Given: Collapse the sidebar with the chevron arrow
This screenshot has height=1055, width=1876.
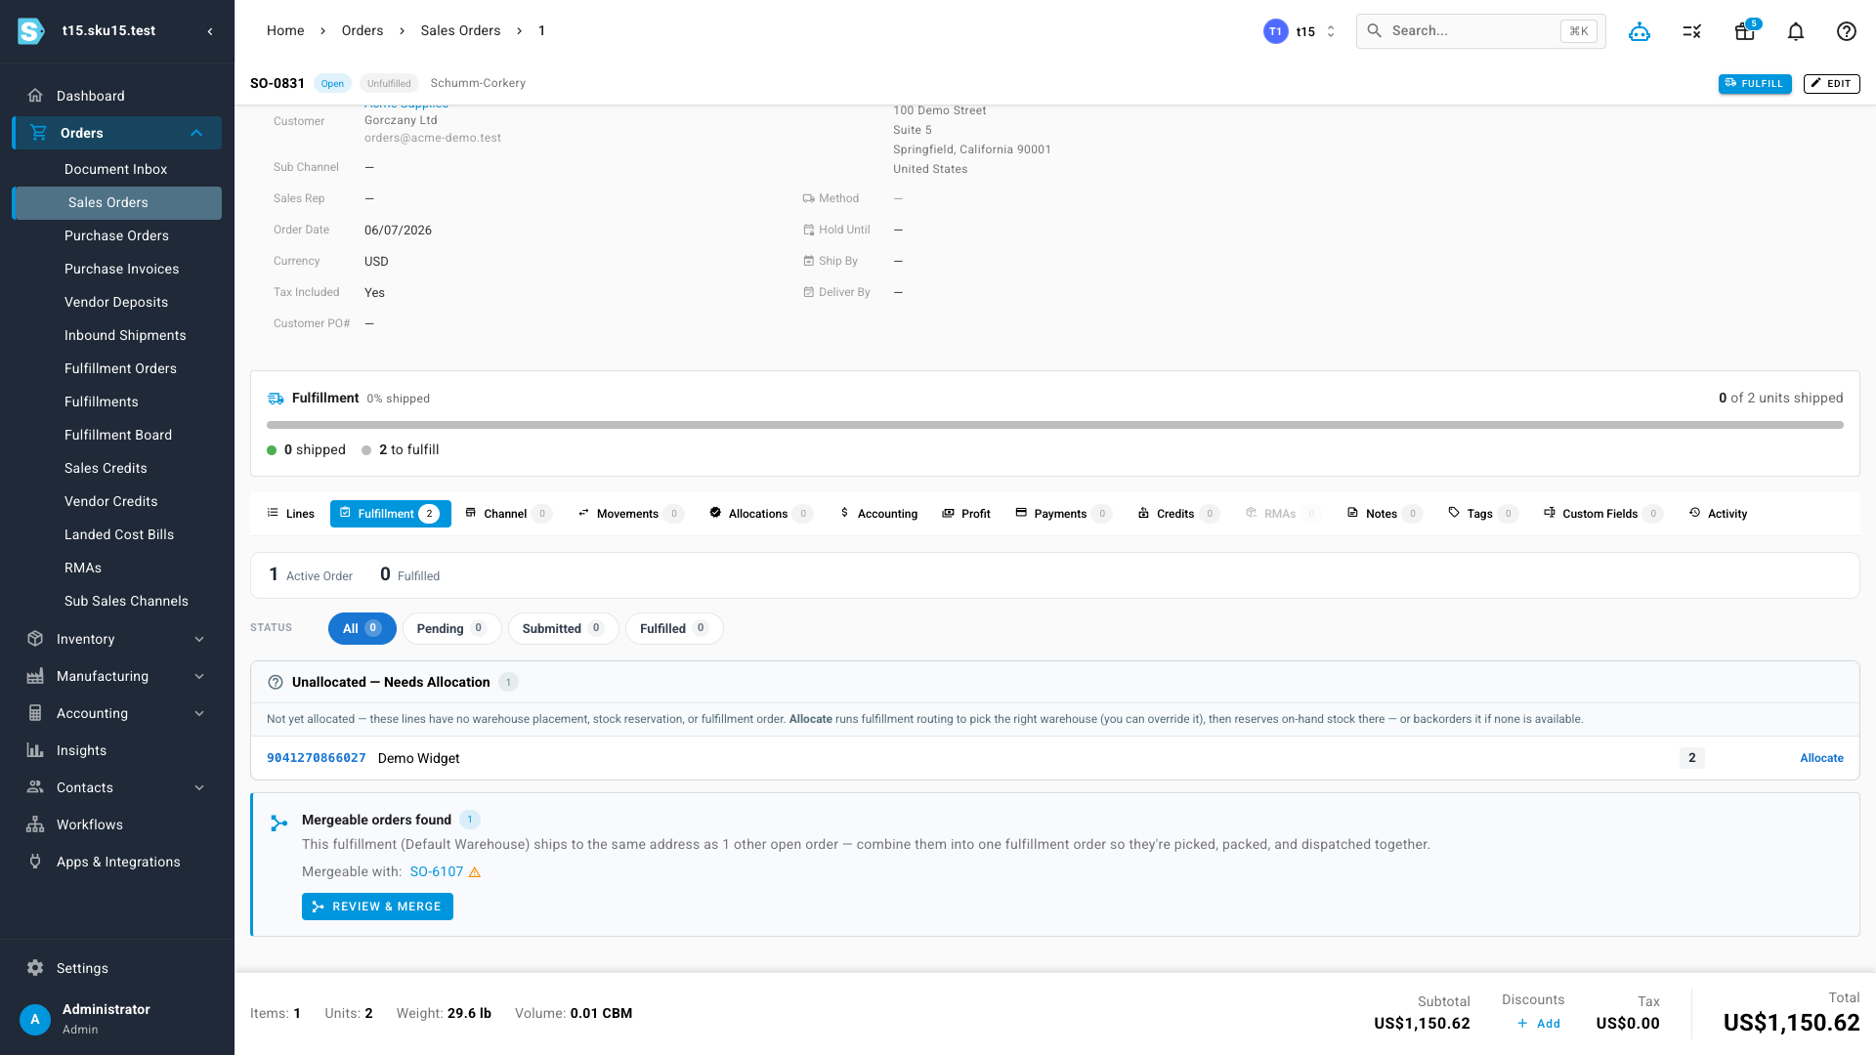Looking at the screenshot, I should (x=210, y=31).
